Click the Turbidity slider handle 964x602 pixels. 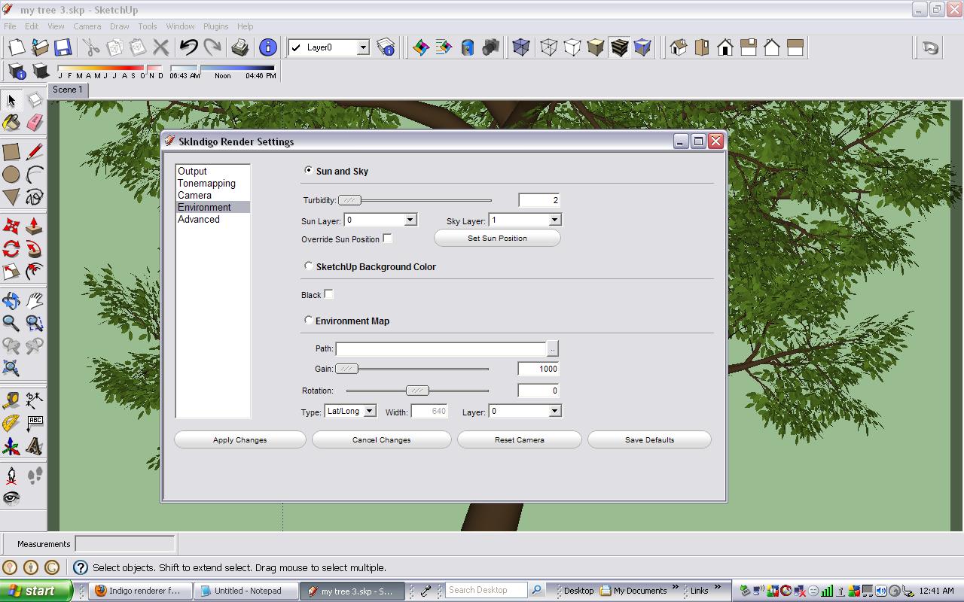pos(349,200)
